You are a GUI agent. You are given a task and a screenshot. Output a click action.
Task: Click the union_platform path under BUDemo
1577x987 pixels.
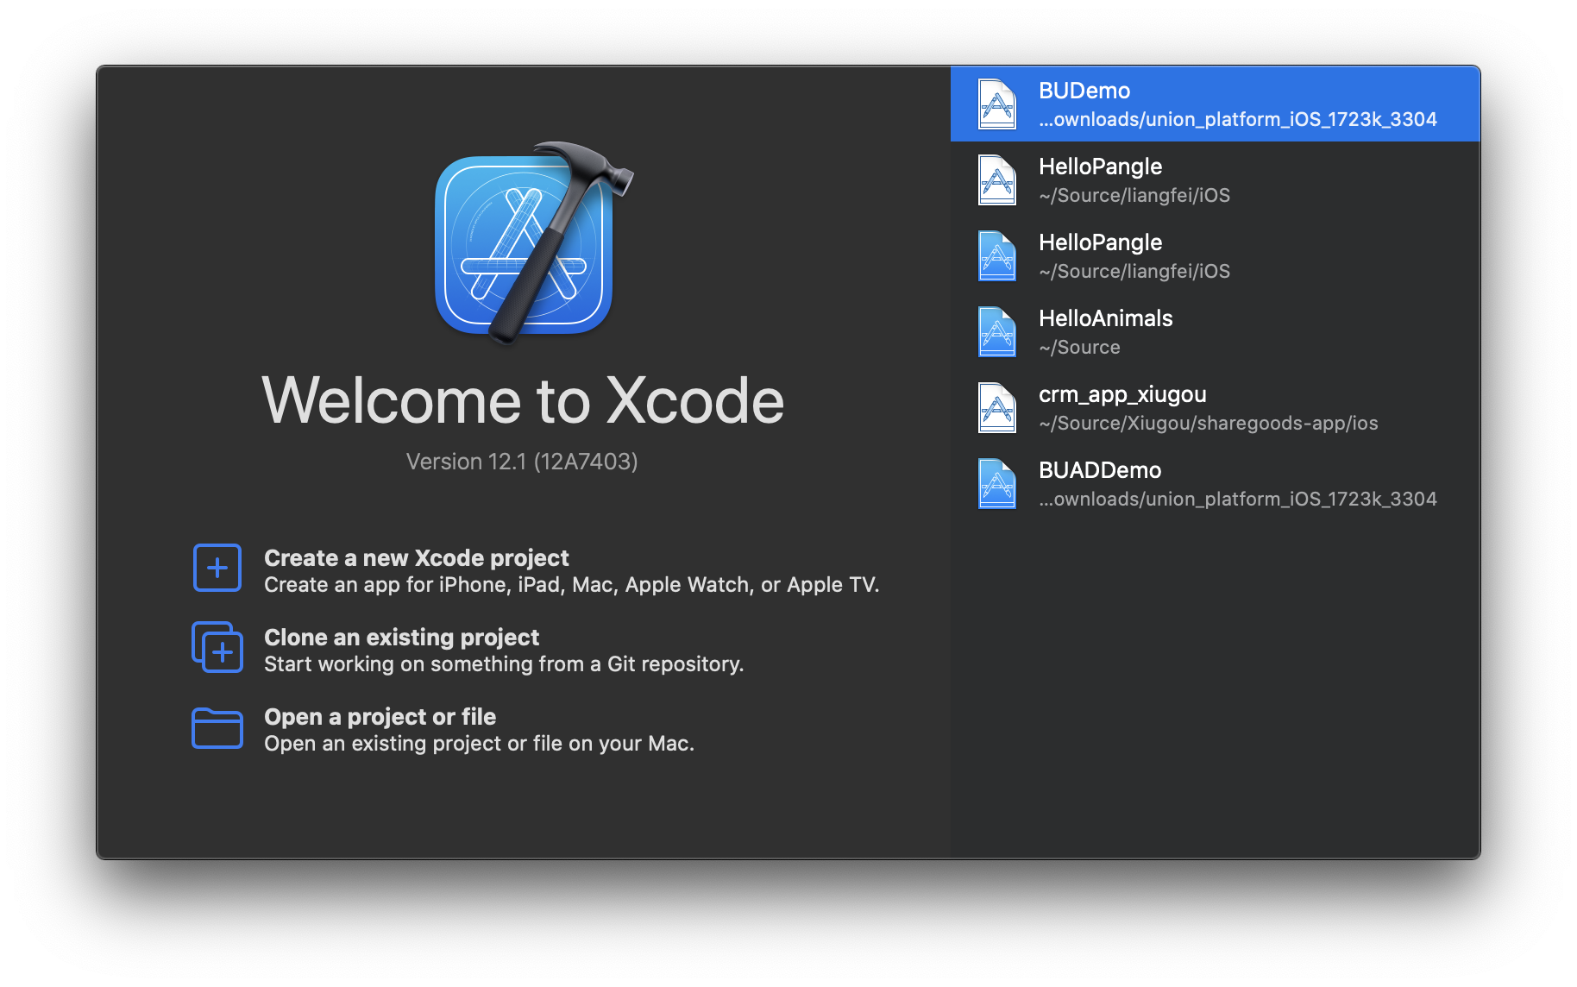click(x=1238, y=119)
